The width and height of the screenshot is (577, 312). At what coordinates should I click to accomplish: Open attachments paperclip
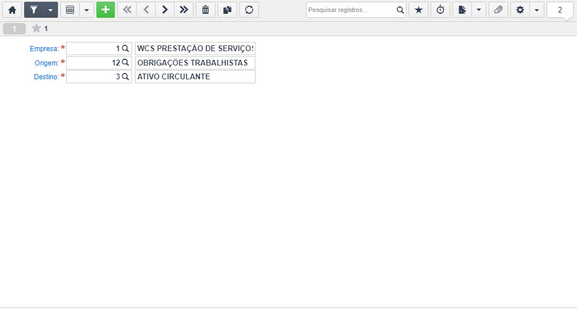(x=498, y=10)
